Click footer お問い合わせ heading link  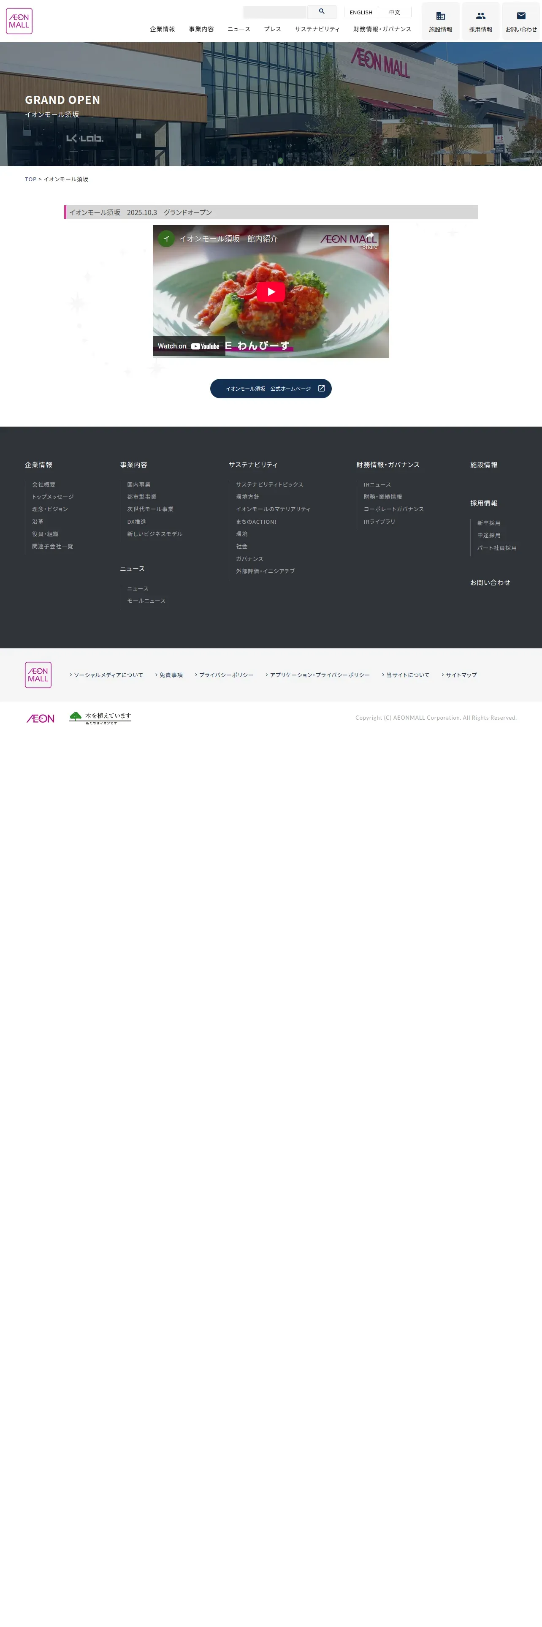490,582
